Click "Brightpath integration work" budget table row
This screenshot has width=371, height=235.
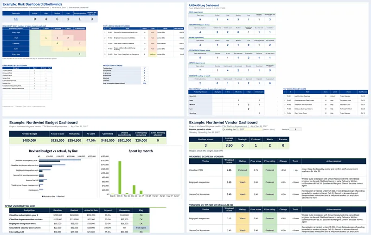[x=79, y=224]
